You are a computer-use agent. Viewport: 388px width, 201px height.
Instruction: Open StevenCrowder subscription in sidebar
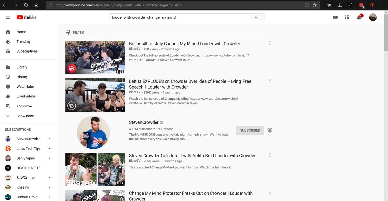tap(29, 139)
